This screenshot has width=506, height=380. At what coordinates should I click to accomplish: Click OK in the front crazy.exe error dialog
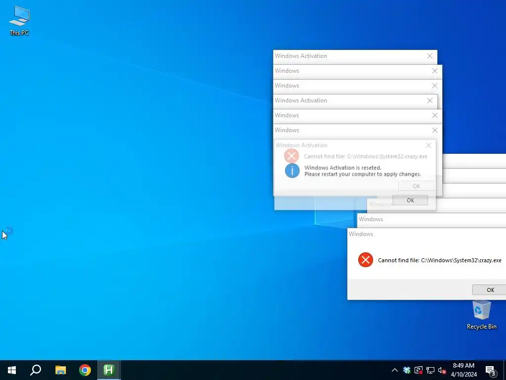point(489,290)
